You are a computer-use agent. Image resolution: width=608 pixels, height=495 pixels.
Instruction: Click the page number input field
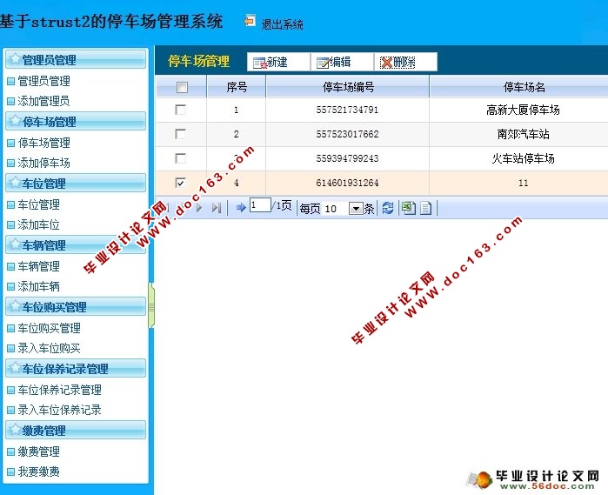coord(260,205)
